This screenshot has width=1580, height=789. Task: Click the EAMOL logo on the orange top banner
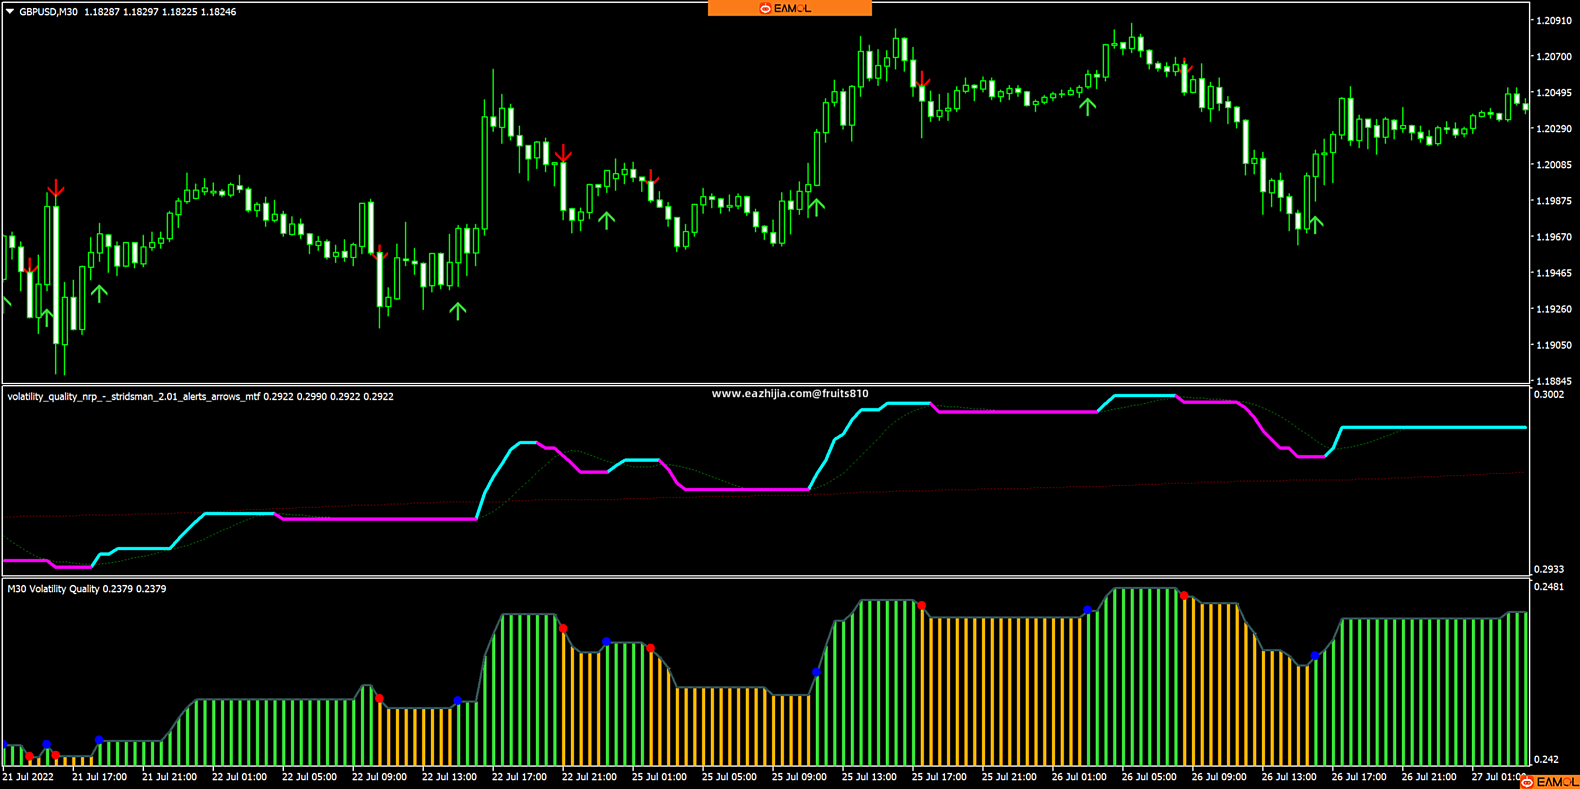coord(785,8)
